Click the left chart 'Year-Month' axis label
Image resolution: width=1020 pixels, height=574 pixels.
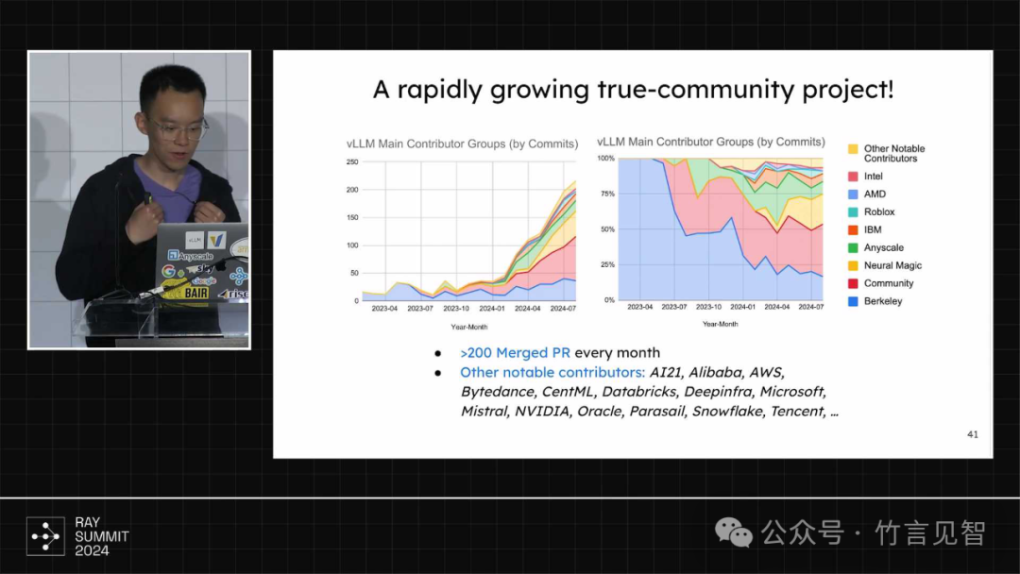[469, 327]
